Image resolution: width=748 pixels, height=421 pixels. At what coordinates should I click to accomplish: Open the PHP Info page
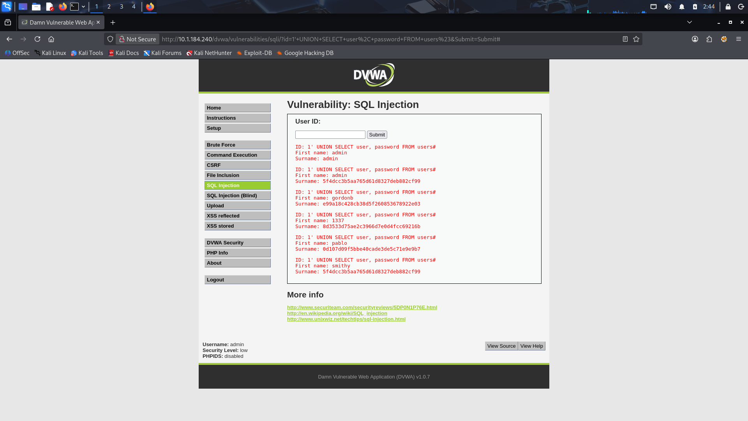238,253
